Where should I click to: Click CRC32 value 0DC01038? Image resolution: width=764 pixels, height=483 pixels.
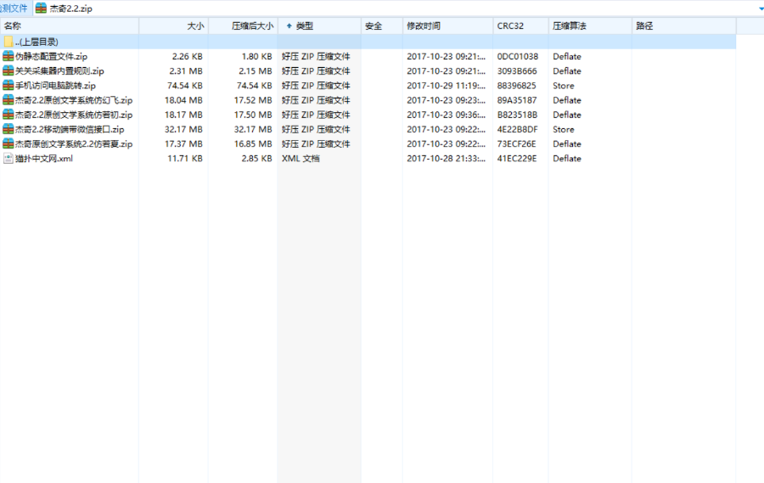click(x=518, y=57)
